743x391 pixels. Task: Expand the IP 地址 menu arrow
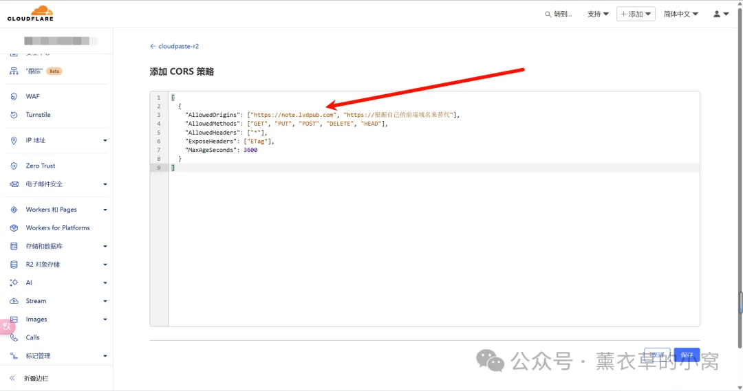click(x=105, y=141)
